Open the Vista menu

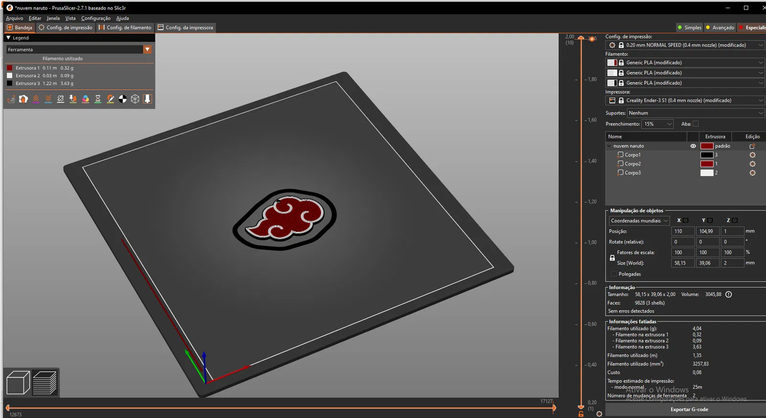(70, 18)
